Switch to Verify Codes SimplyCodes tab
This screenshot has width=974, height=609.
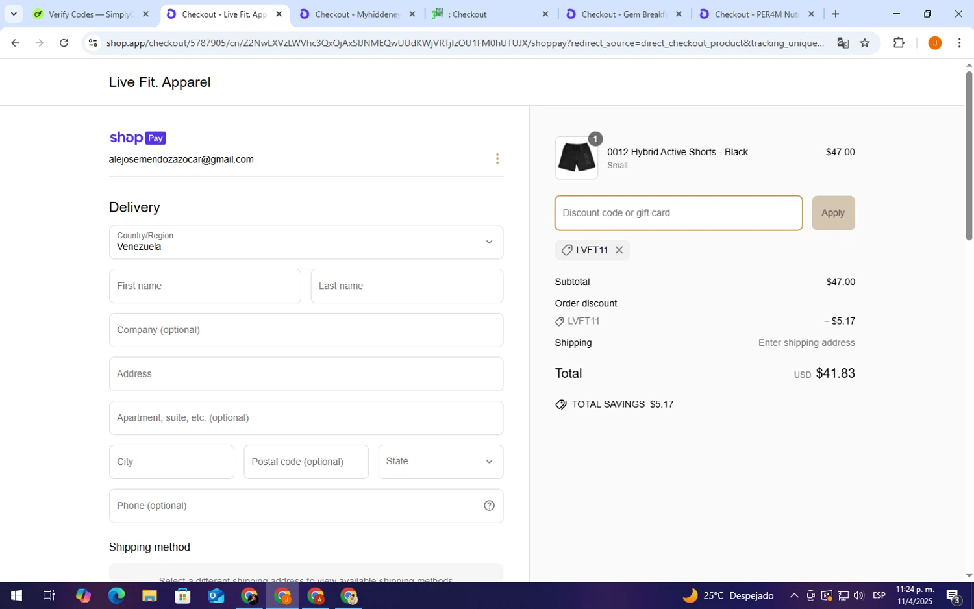coord(91,14)
